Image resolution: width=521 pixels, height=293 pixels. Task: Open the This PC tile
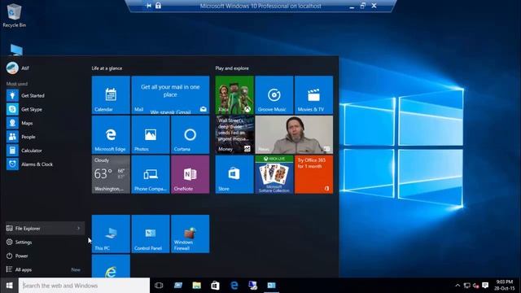point(111,234)
